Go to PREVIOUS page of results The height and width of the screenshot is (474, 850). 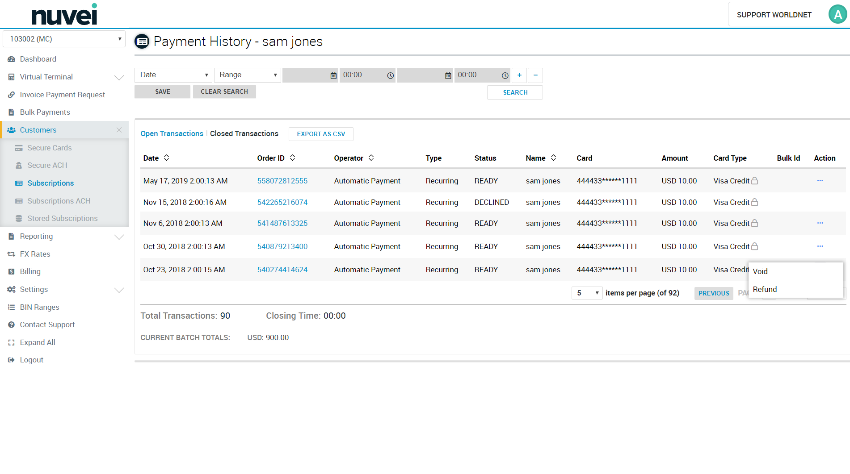[x=714, y=293]
